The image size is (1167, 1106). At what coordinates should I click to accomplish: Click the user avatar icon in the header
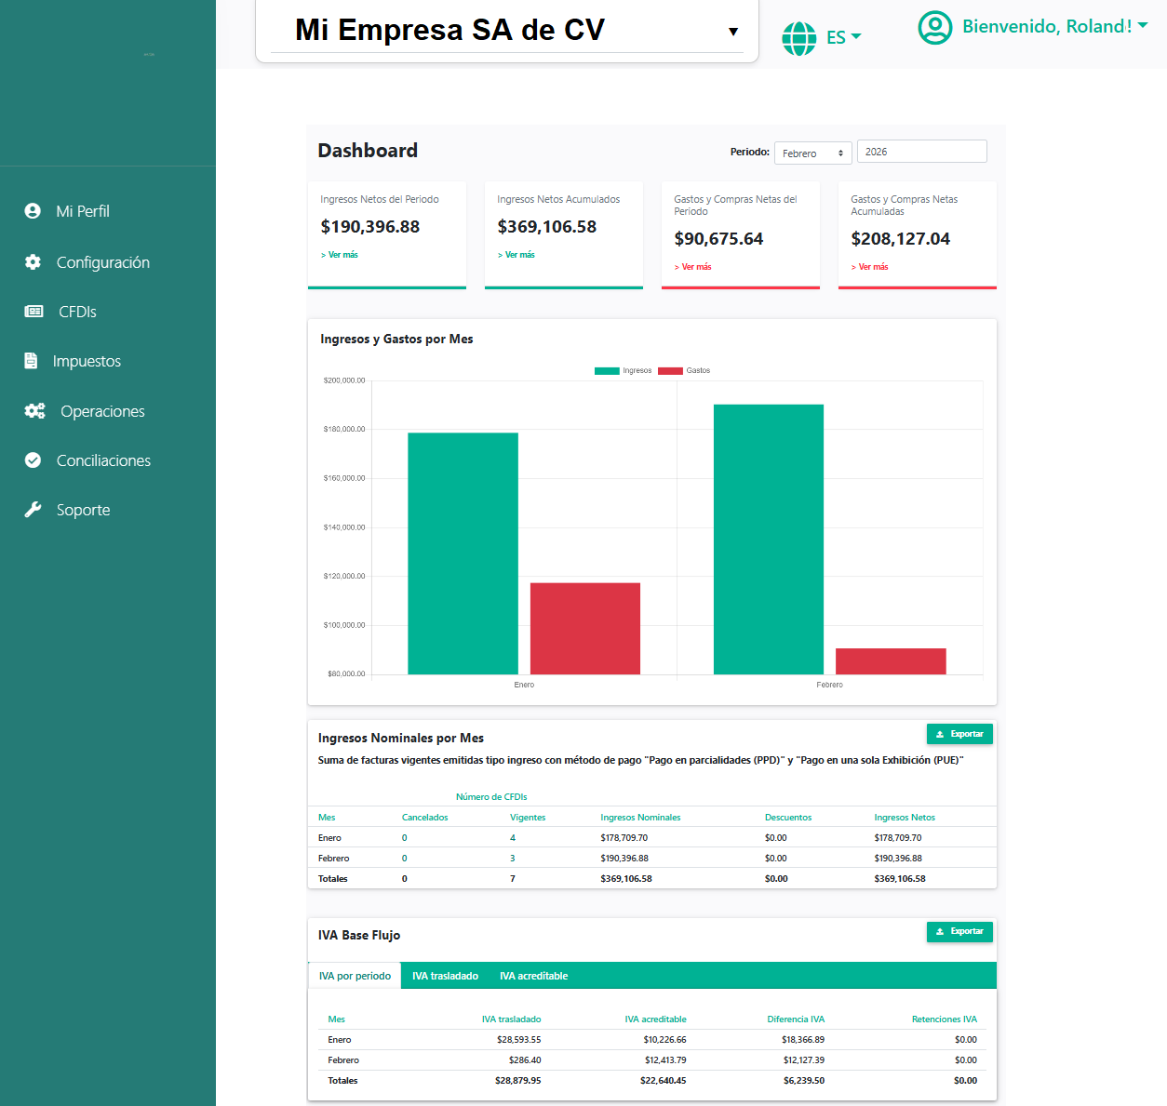point(934,28)
